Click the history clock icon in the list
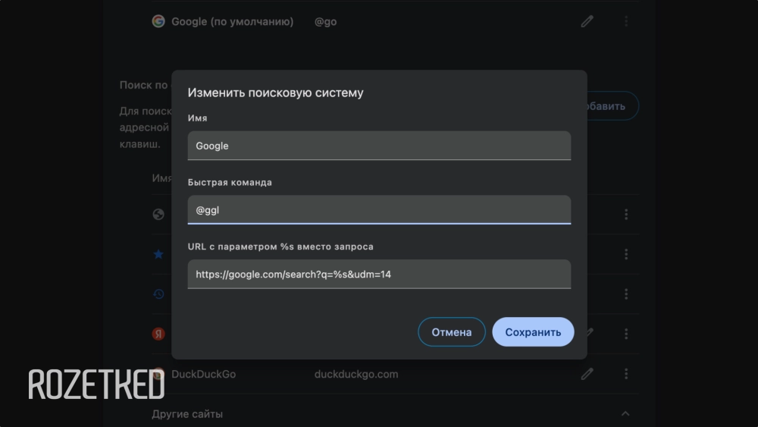This screenshot has width=758, height=427. tap(158, 294)
